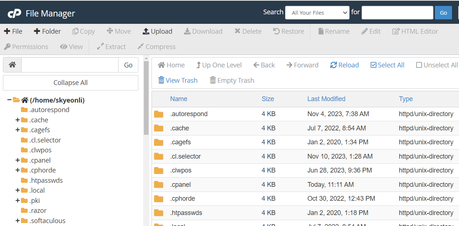459x226 pixels.
Task: Expand the .cphorde tree folder
Action: click(17, 170)
